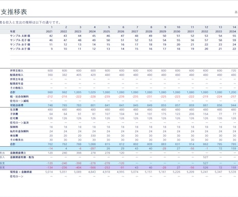This screenshot has width=238, height=197.
Task: Select the 住宅ローン返済 row label
Action: click(19, 122)
